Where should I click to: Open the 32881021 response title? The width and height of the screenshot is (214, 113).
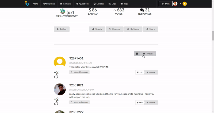(76, 85)
